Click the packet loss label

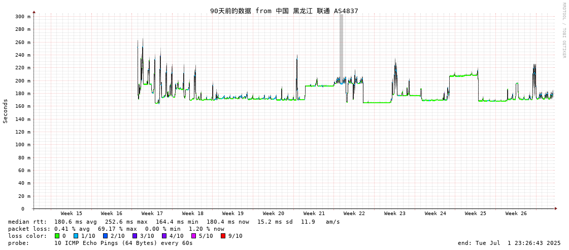click(28, 229)
